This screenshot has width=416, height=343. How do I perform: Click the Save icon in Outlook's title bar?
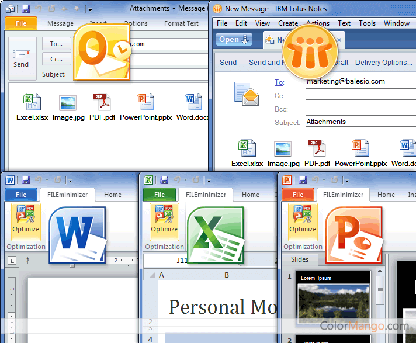point(25,9)
